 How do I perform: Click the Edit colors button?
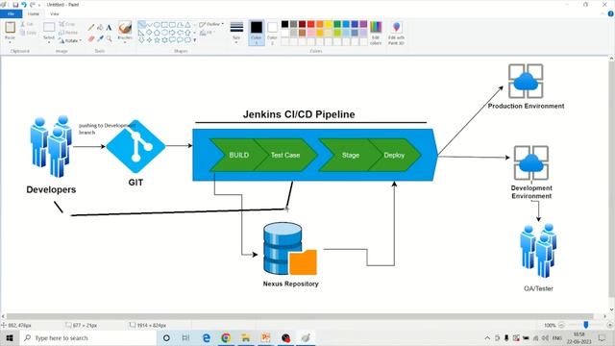pyautogui.click(x=376, y=33)
